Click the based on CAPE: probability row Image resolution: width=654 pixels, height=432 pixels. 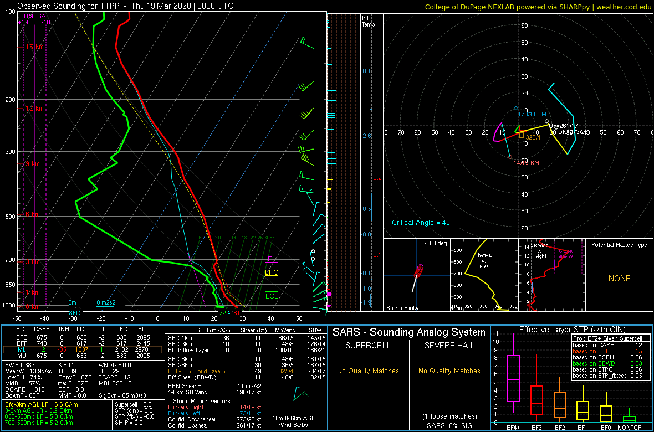click(607, 345)
